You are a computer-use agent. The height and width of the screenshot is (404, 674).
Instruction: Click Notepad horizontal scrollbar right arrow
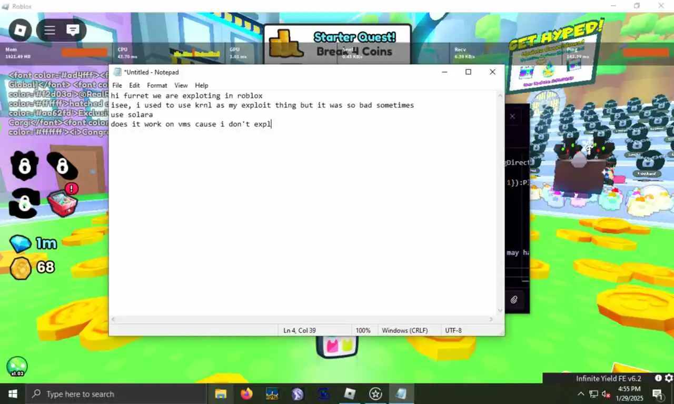click(x=492, y=319)
